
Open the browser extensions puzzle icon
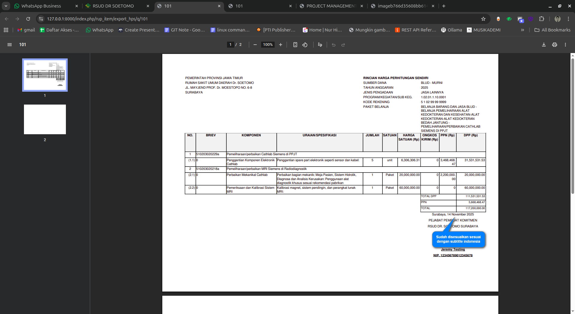(x=541, y=19)
